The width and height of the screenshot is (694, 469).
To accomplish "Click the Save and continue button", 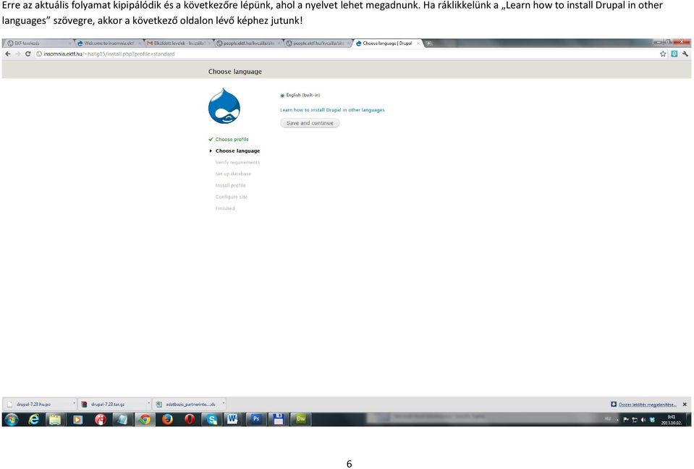I will tap(310, 123).
